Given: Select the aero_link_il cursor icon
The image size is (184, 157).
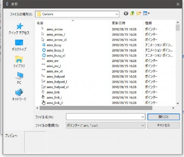Looking at the screenshot, I should pyautogui.click(x=43, y=102).
